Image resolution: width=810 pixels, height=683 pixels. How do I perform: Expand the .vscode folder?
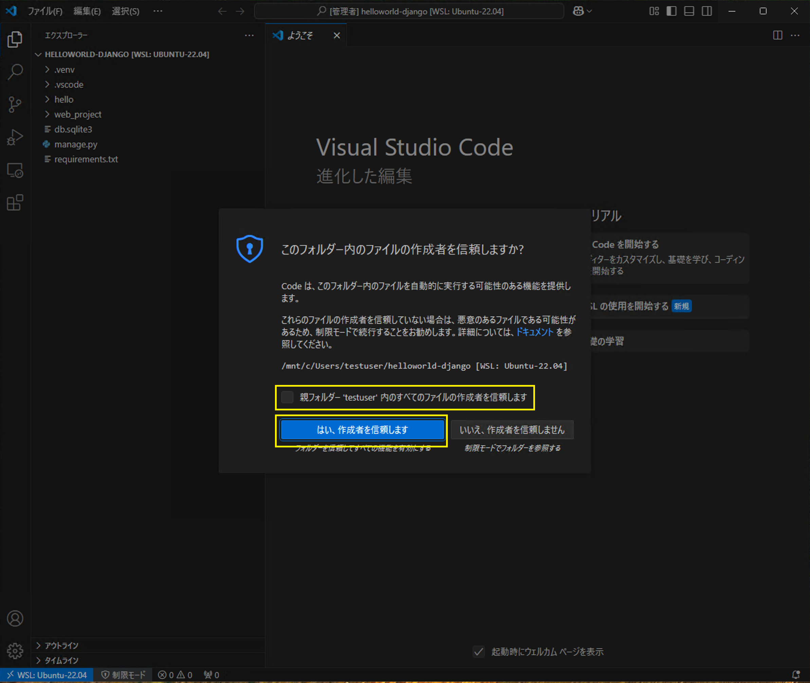point(148,85)
